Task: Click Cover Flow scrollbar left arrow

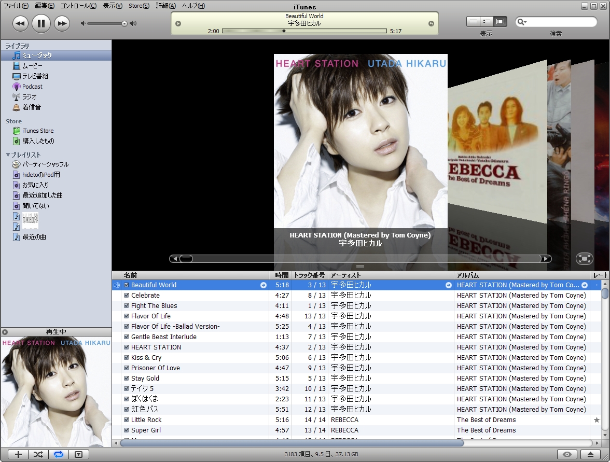Action: tap(175, 259)
